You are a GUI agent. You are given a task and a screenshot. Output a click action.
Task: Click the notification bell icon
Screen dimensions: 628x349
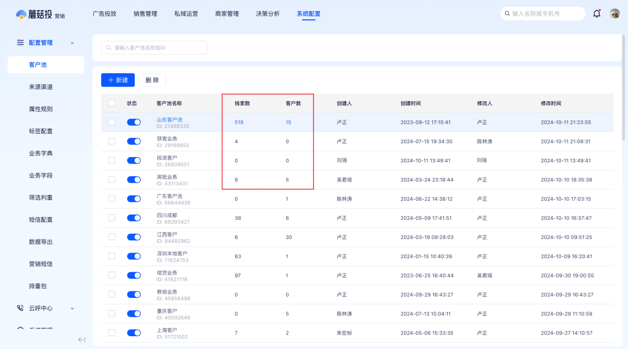click(x=597, y=13)
